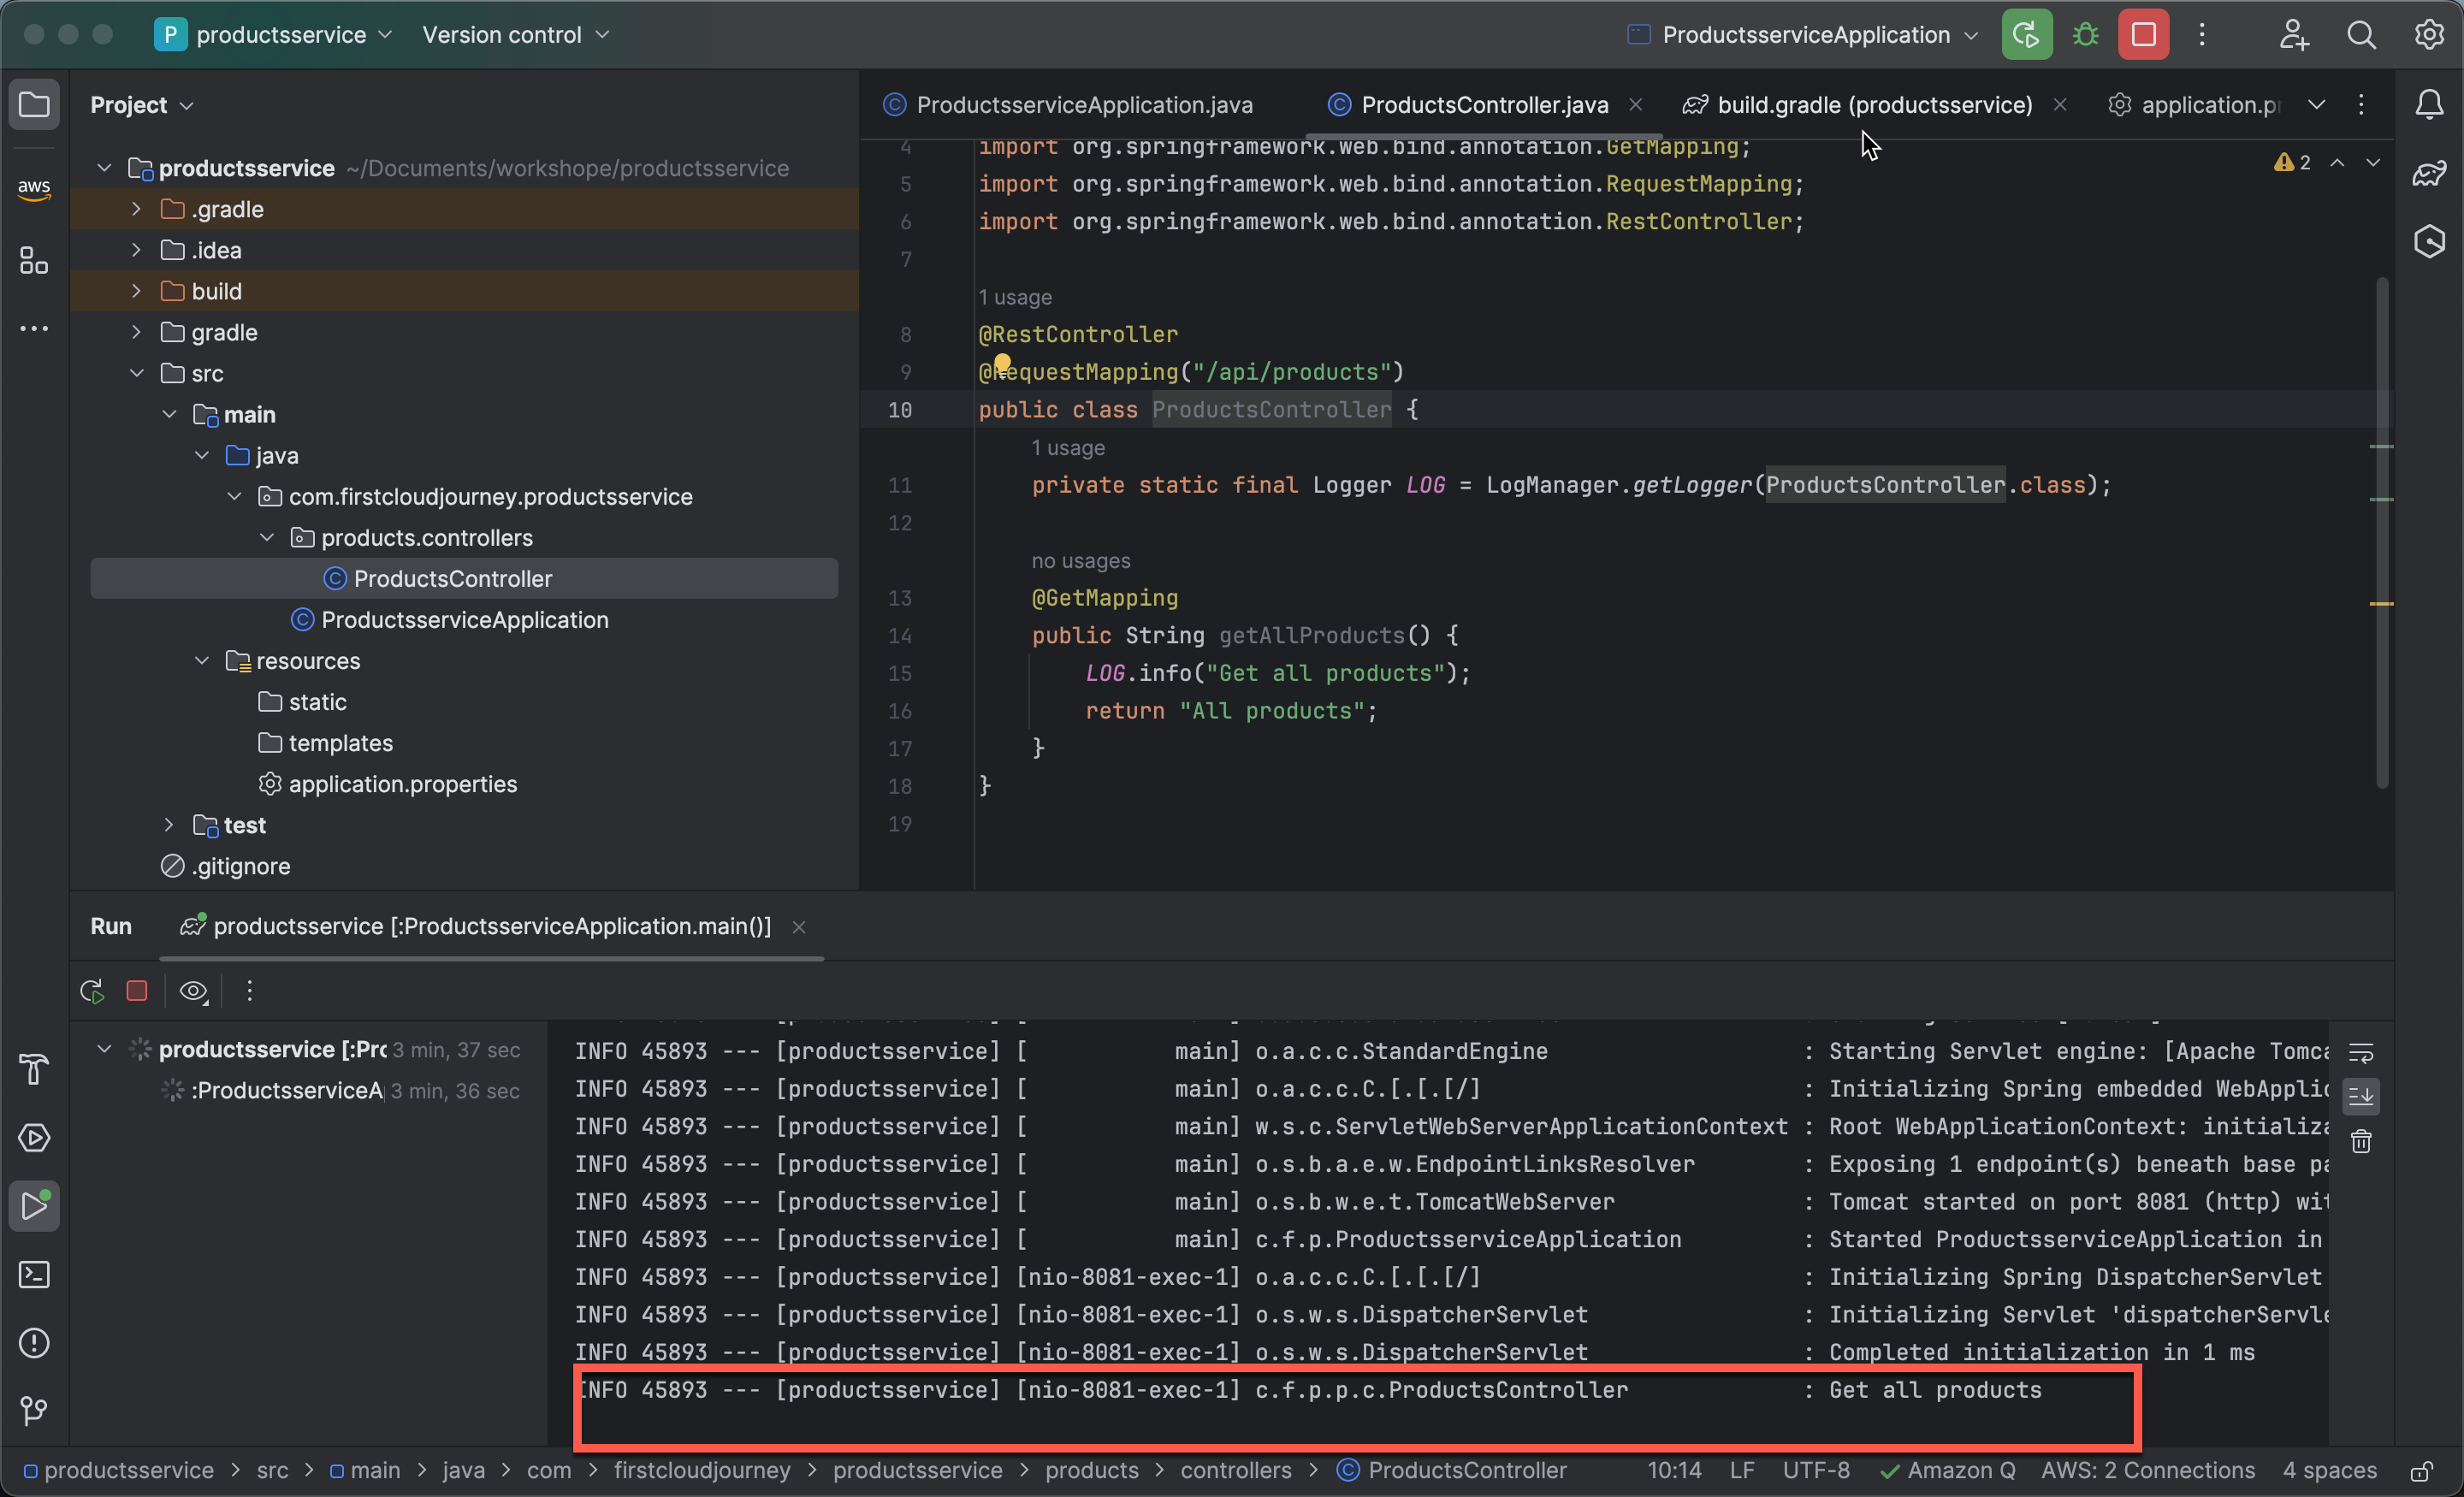The image size is (2464, 1497).
Task: Open the Structure tool window icon
Action: [x=34, y=261]
